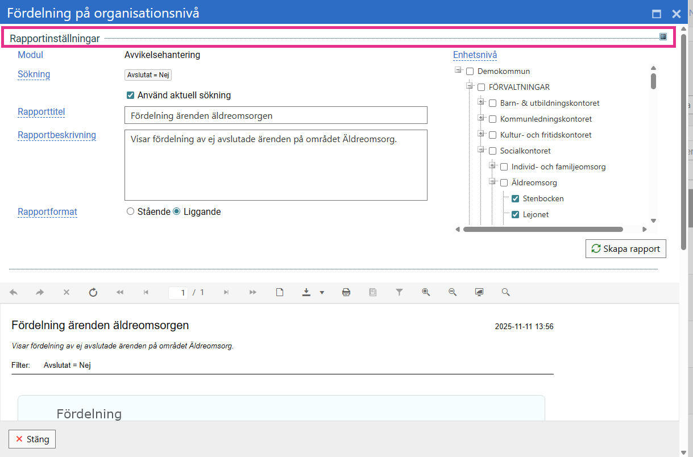Open the export download dropdown arrow

(x=322, y=293)
